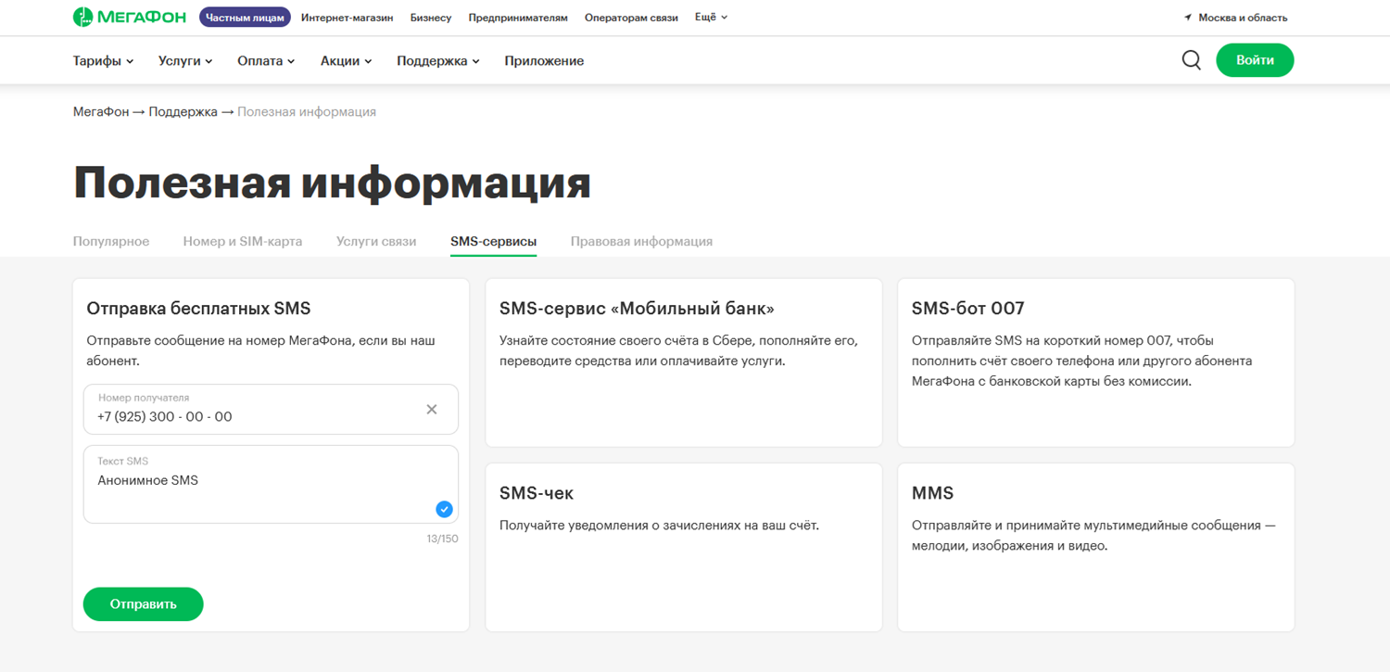The width and height of the screenshot is (1390, 672).
Task: Clear recipient number with X icon
Action: coord(432,409)
